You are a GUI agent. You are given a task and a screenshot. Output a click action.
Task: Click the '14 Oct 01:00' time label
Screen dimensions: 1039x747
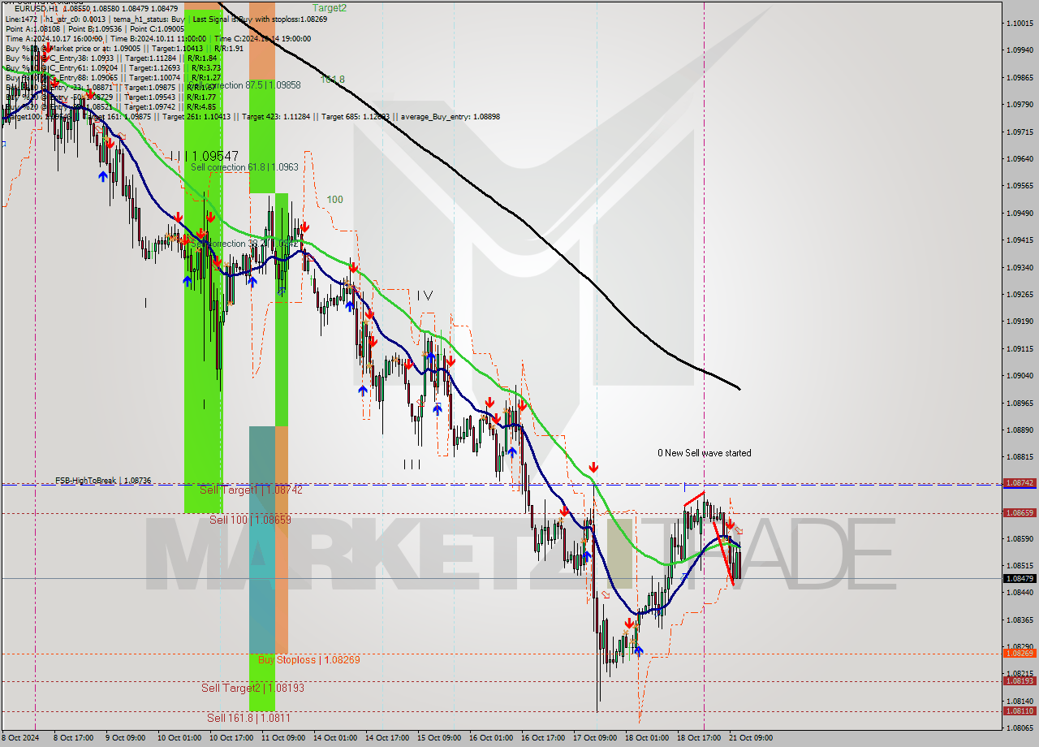pyautogui.click(x=334, y=738)
